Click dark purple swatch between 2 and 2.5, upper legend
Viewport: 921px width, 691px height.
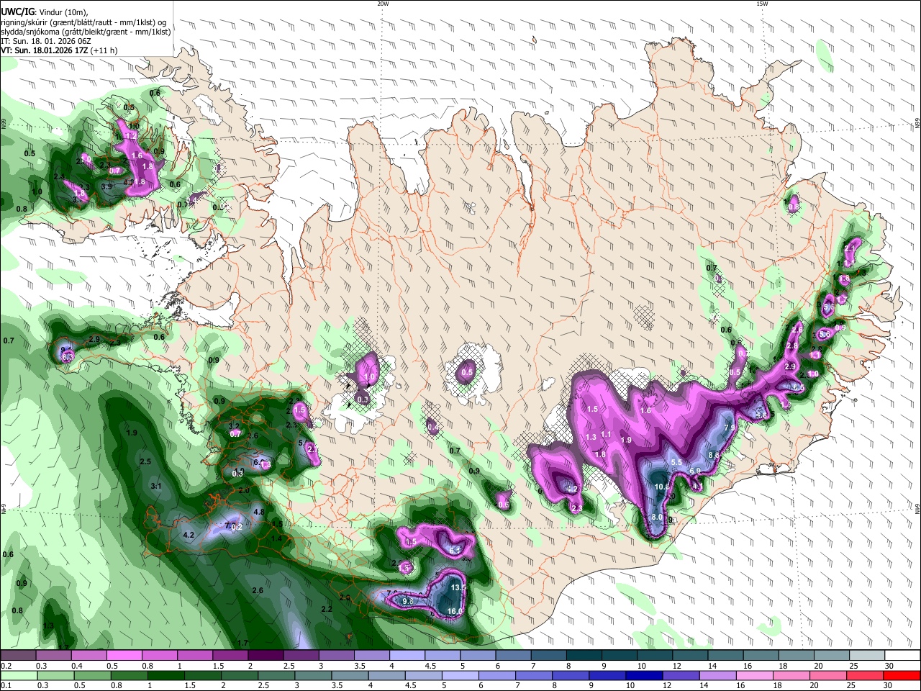pos(266,655)
